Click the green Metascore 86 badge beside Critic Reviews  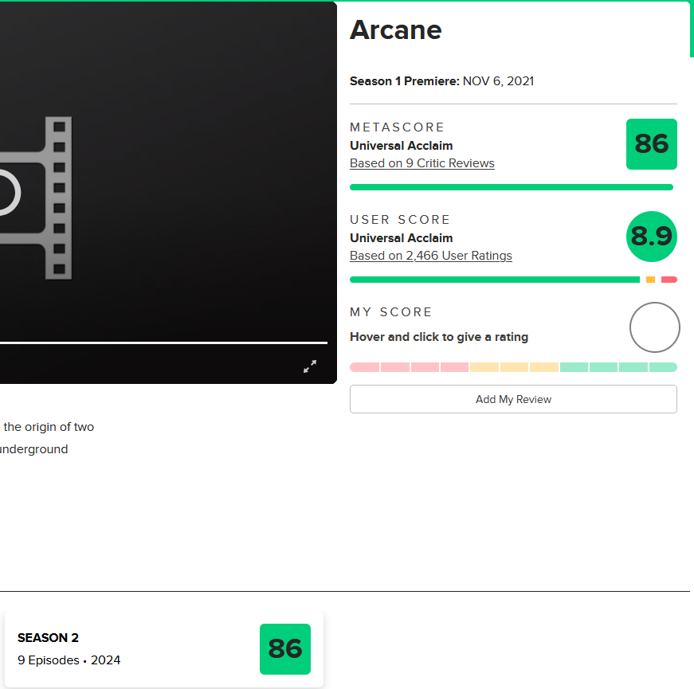652,144
